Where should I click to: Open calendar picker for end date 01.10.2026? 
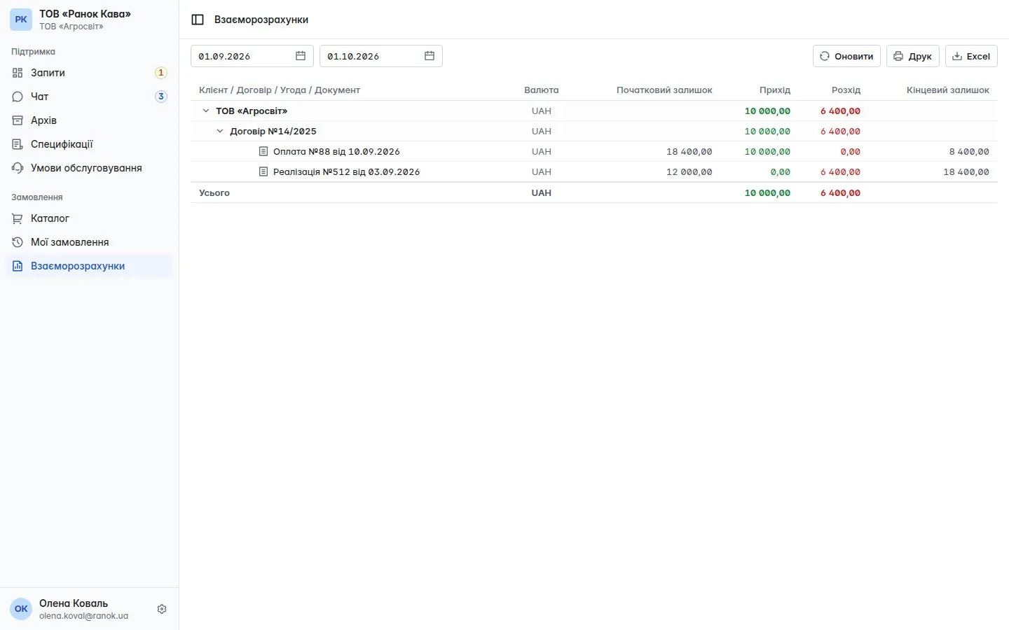click(430, 56)
